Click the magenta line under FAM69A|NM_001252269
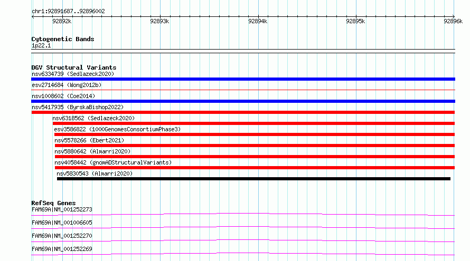Image resolution: width=470 pixels, height=261 pixels. coord(243,254)
